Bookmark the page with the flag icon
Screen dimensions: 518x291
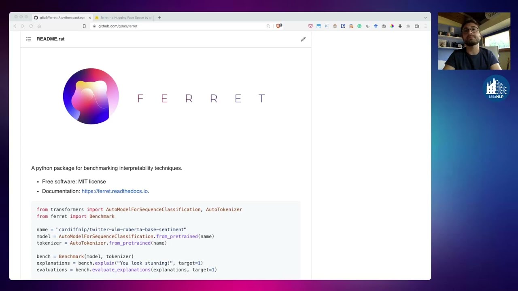click(84, 26)
